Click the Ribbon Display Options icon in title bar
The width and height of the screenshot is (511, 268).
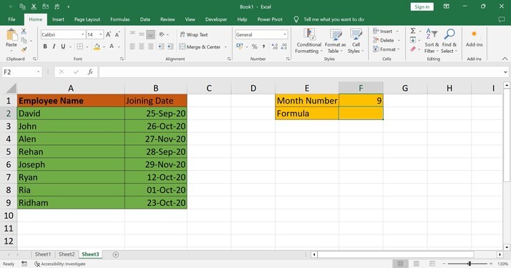click(447, 6)
